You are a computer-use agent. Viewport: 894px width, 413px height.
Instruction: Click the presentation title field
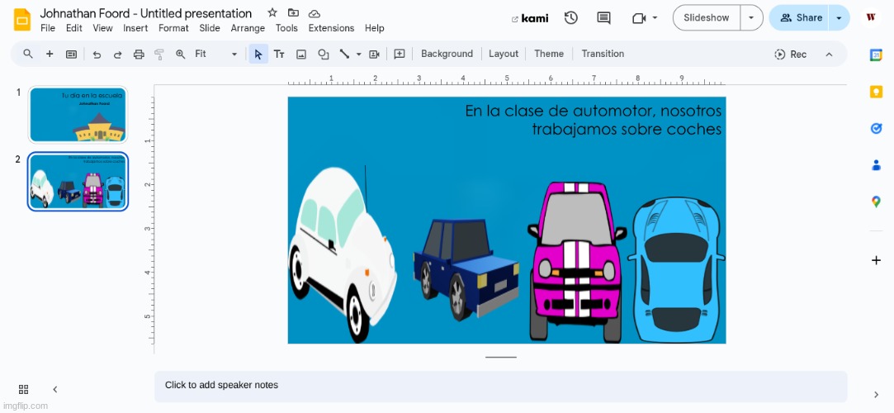tap(146, 13)
